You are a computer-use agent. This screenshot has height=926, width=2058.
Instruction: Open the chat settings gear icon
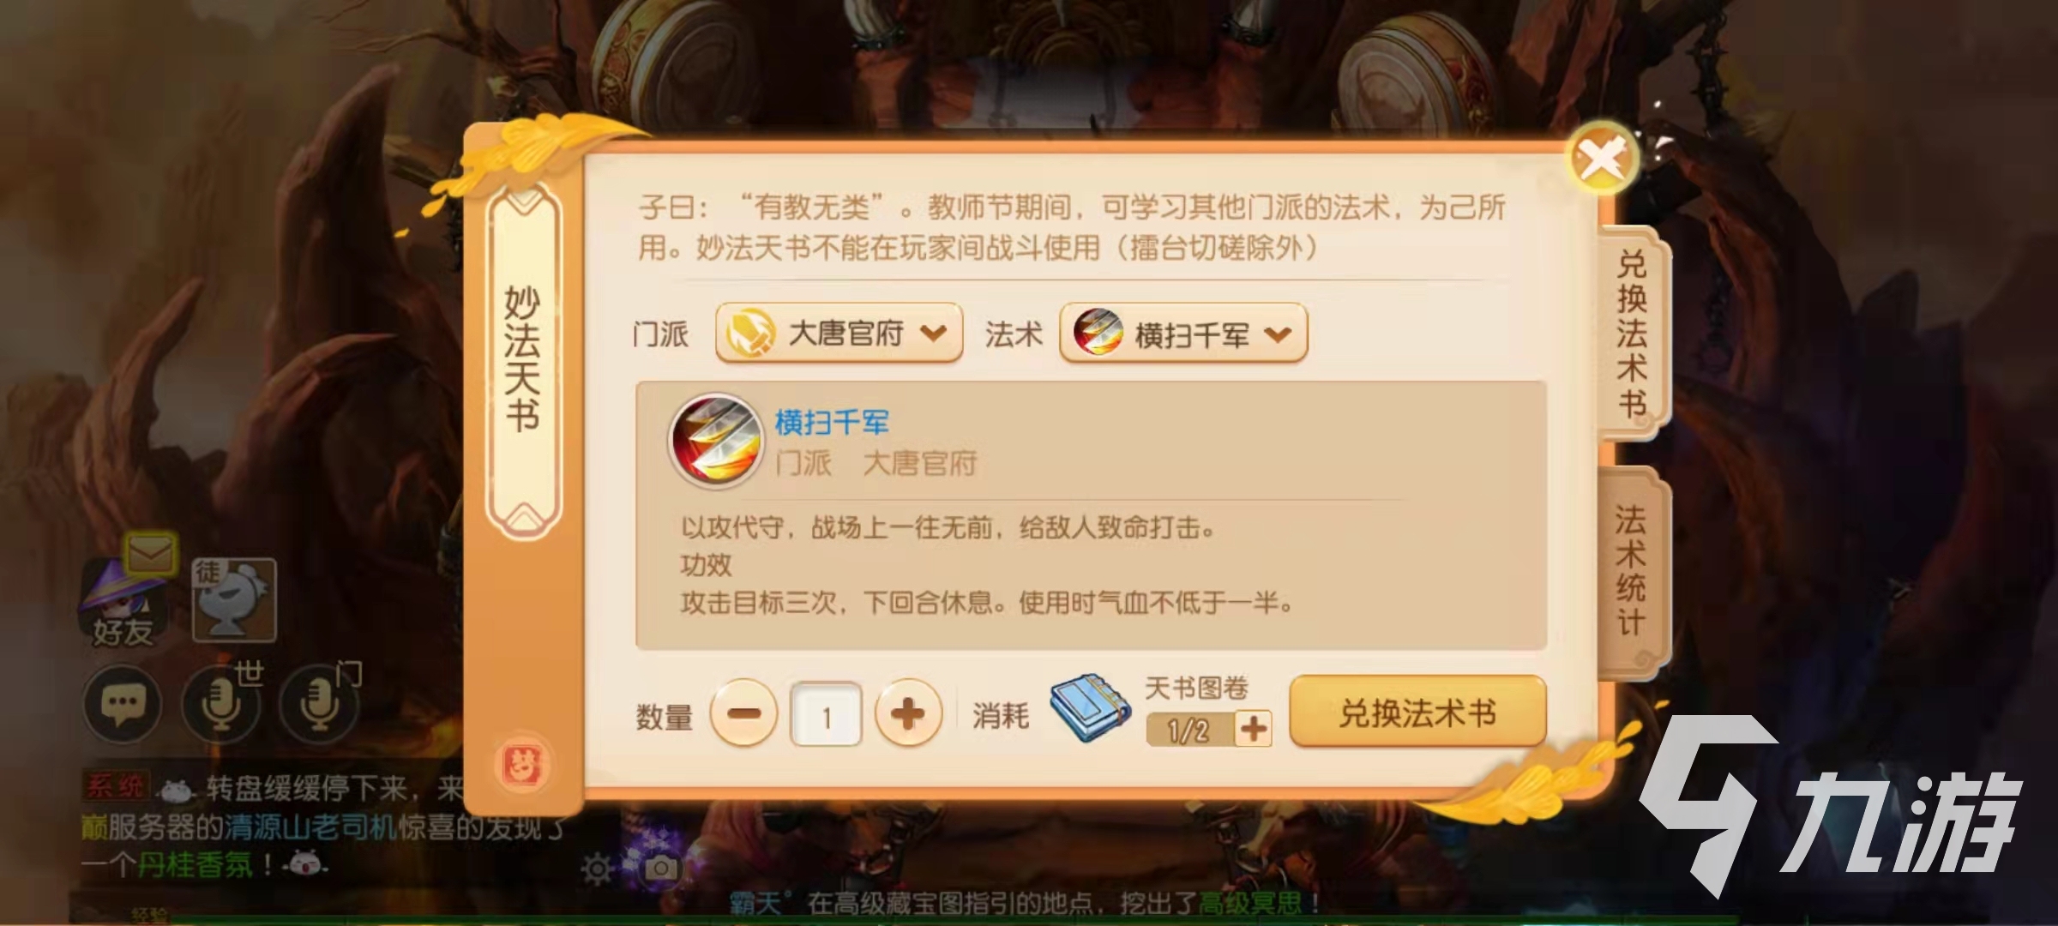pos(597,870)
